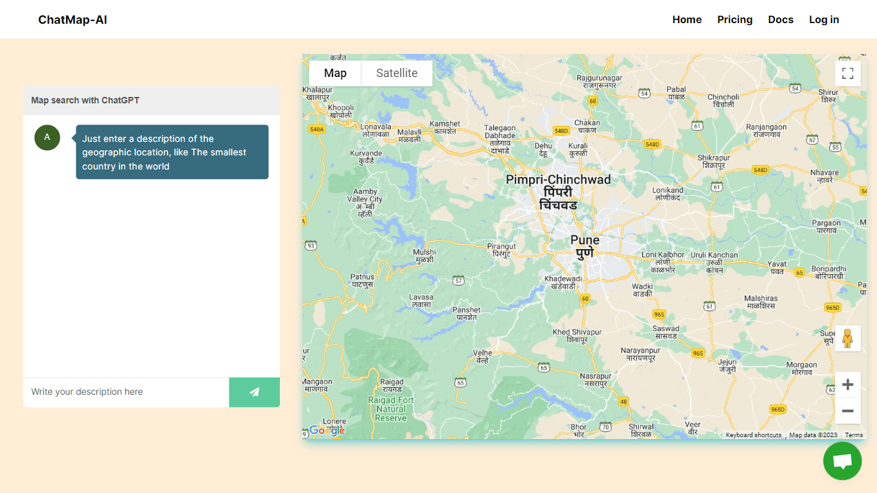This screenshot has width=877, height=493.
Task: Click the Talegaon Dabhade label
Action: [x=499, y=139]
